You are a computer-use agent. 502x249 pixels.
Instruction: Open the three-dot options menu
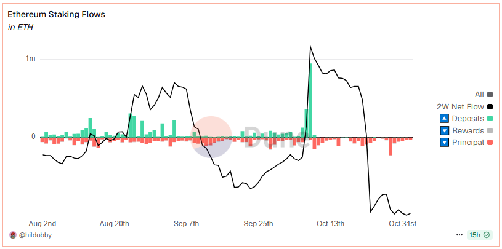point(459,235)
